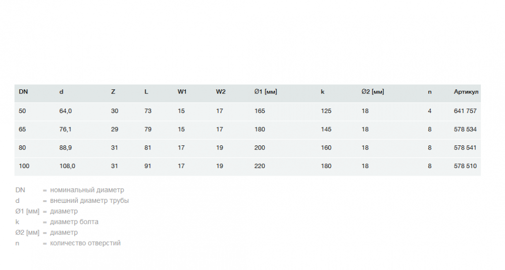Screen dimensions: 505x270
Task: Select article number 641 757
Action: (x=465, y=111)
